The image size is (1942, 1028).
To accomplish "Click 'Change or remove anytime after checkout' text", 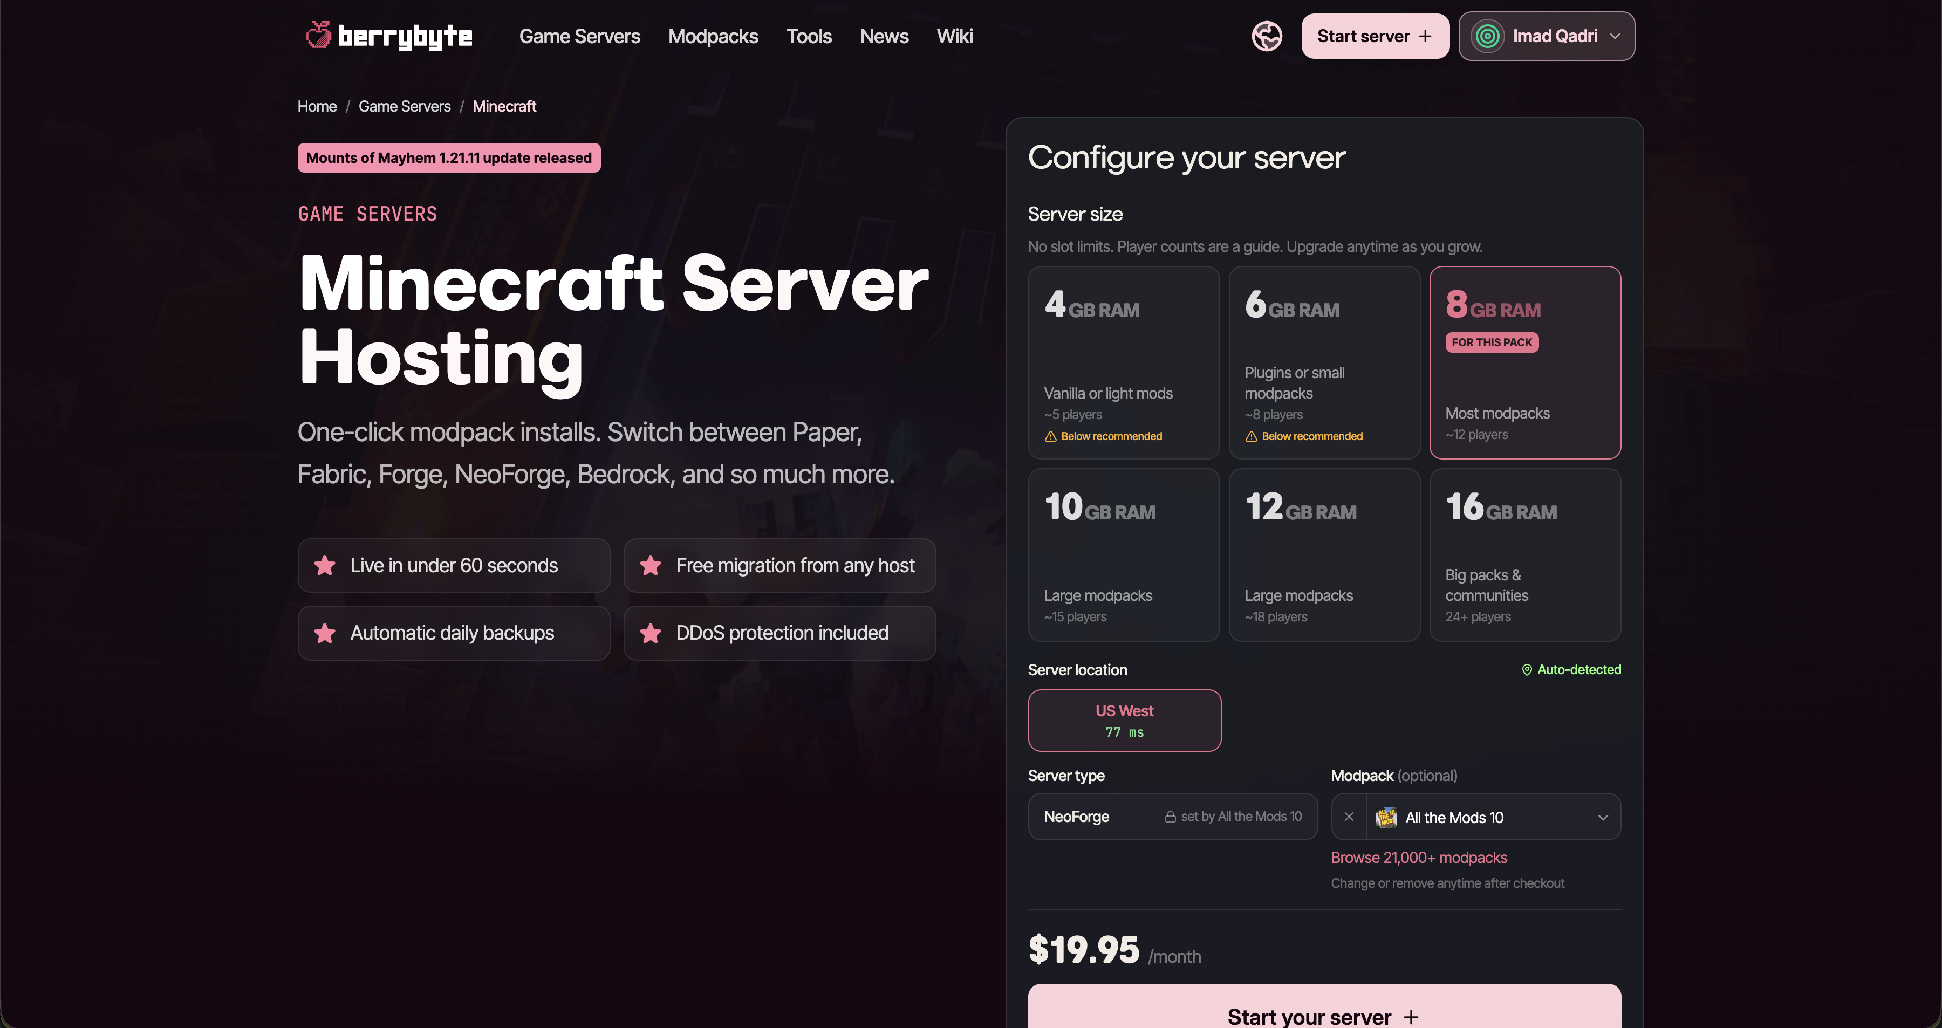I will pos(1447,883).
